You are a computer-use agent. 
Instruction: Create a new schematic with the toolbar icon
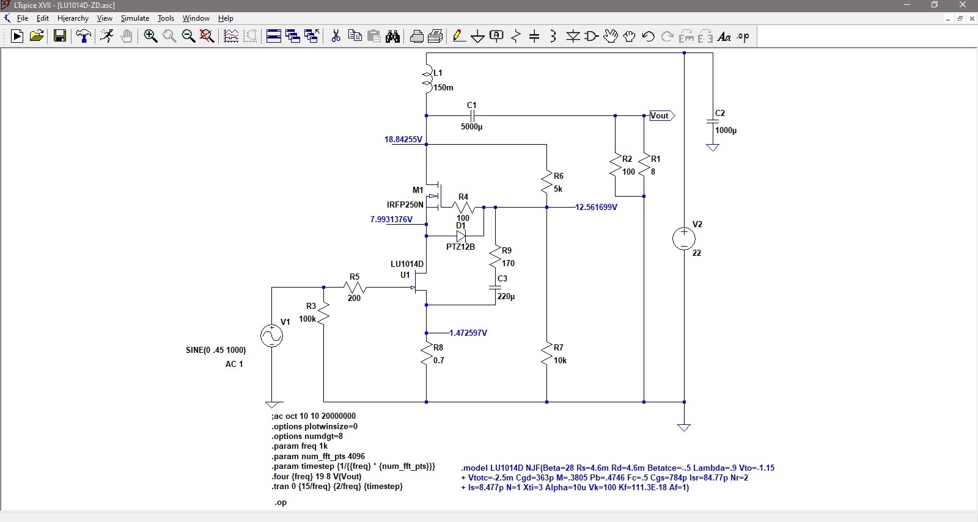click(17, 37)
